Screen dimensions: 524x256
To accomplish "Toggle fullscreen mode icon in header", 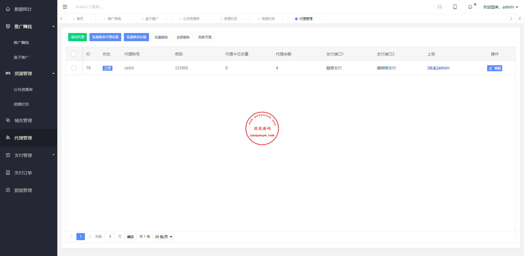I will [440, 7].
